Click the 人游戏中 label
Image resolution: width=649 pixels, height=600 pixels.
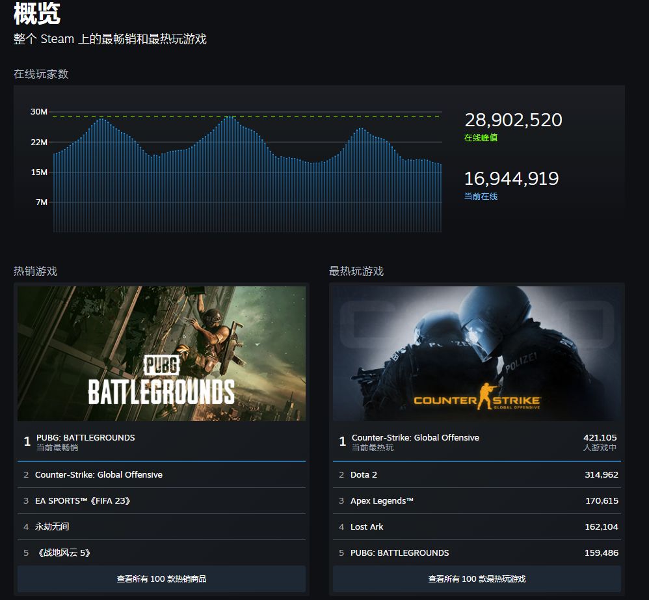[x=600, y=448]
